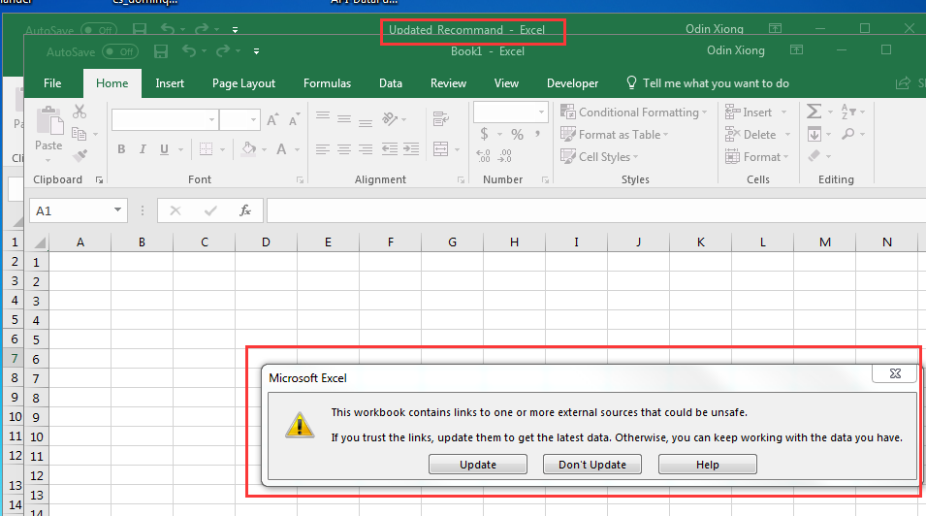926x516 pixels.
Task: Click the Align Left icon
Action: coord(323,149)
